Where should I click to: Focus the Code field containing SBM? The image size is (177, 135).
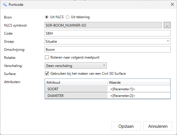pos(108,33)
